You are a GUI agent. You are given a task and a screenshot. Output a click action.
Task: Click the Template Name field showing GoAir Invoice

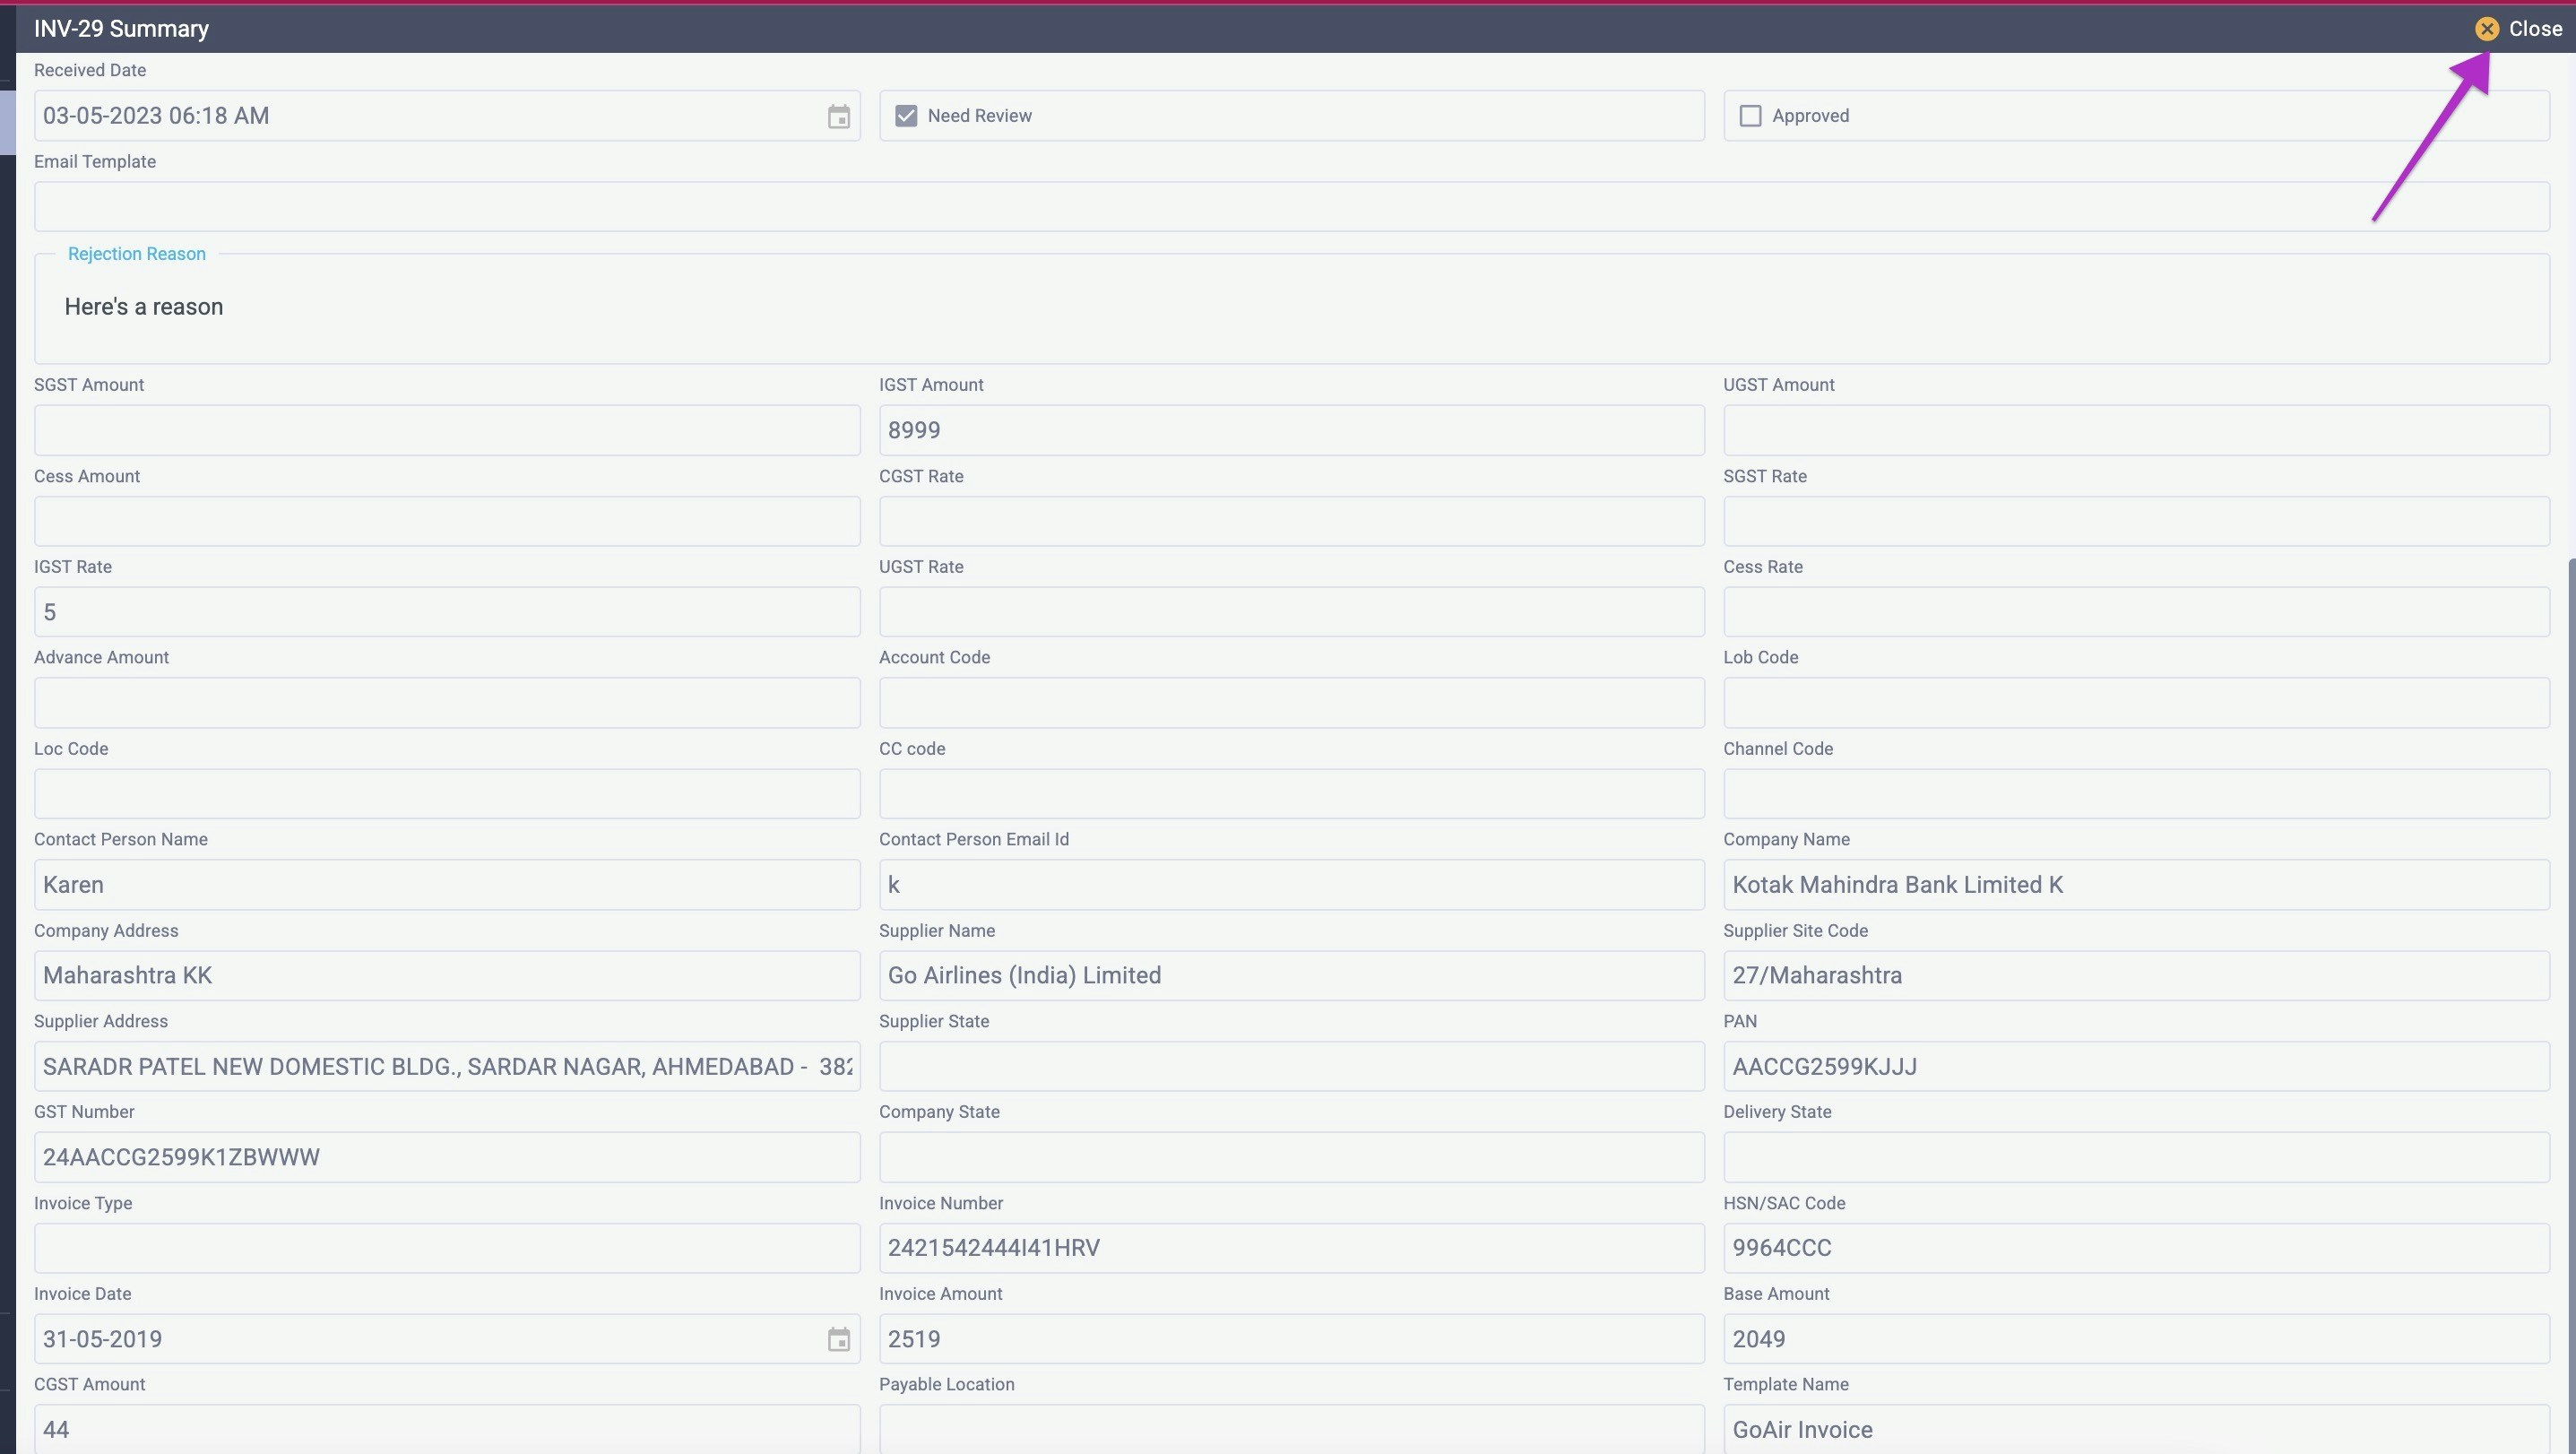click(2135, 1430)
